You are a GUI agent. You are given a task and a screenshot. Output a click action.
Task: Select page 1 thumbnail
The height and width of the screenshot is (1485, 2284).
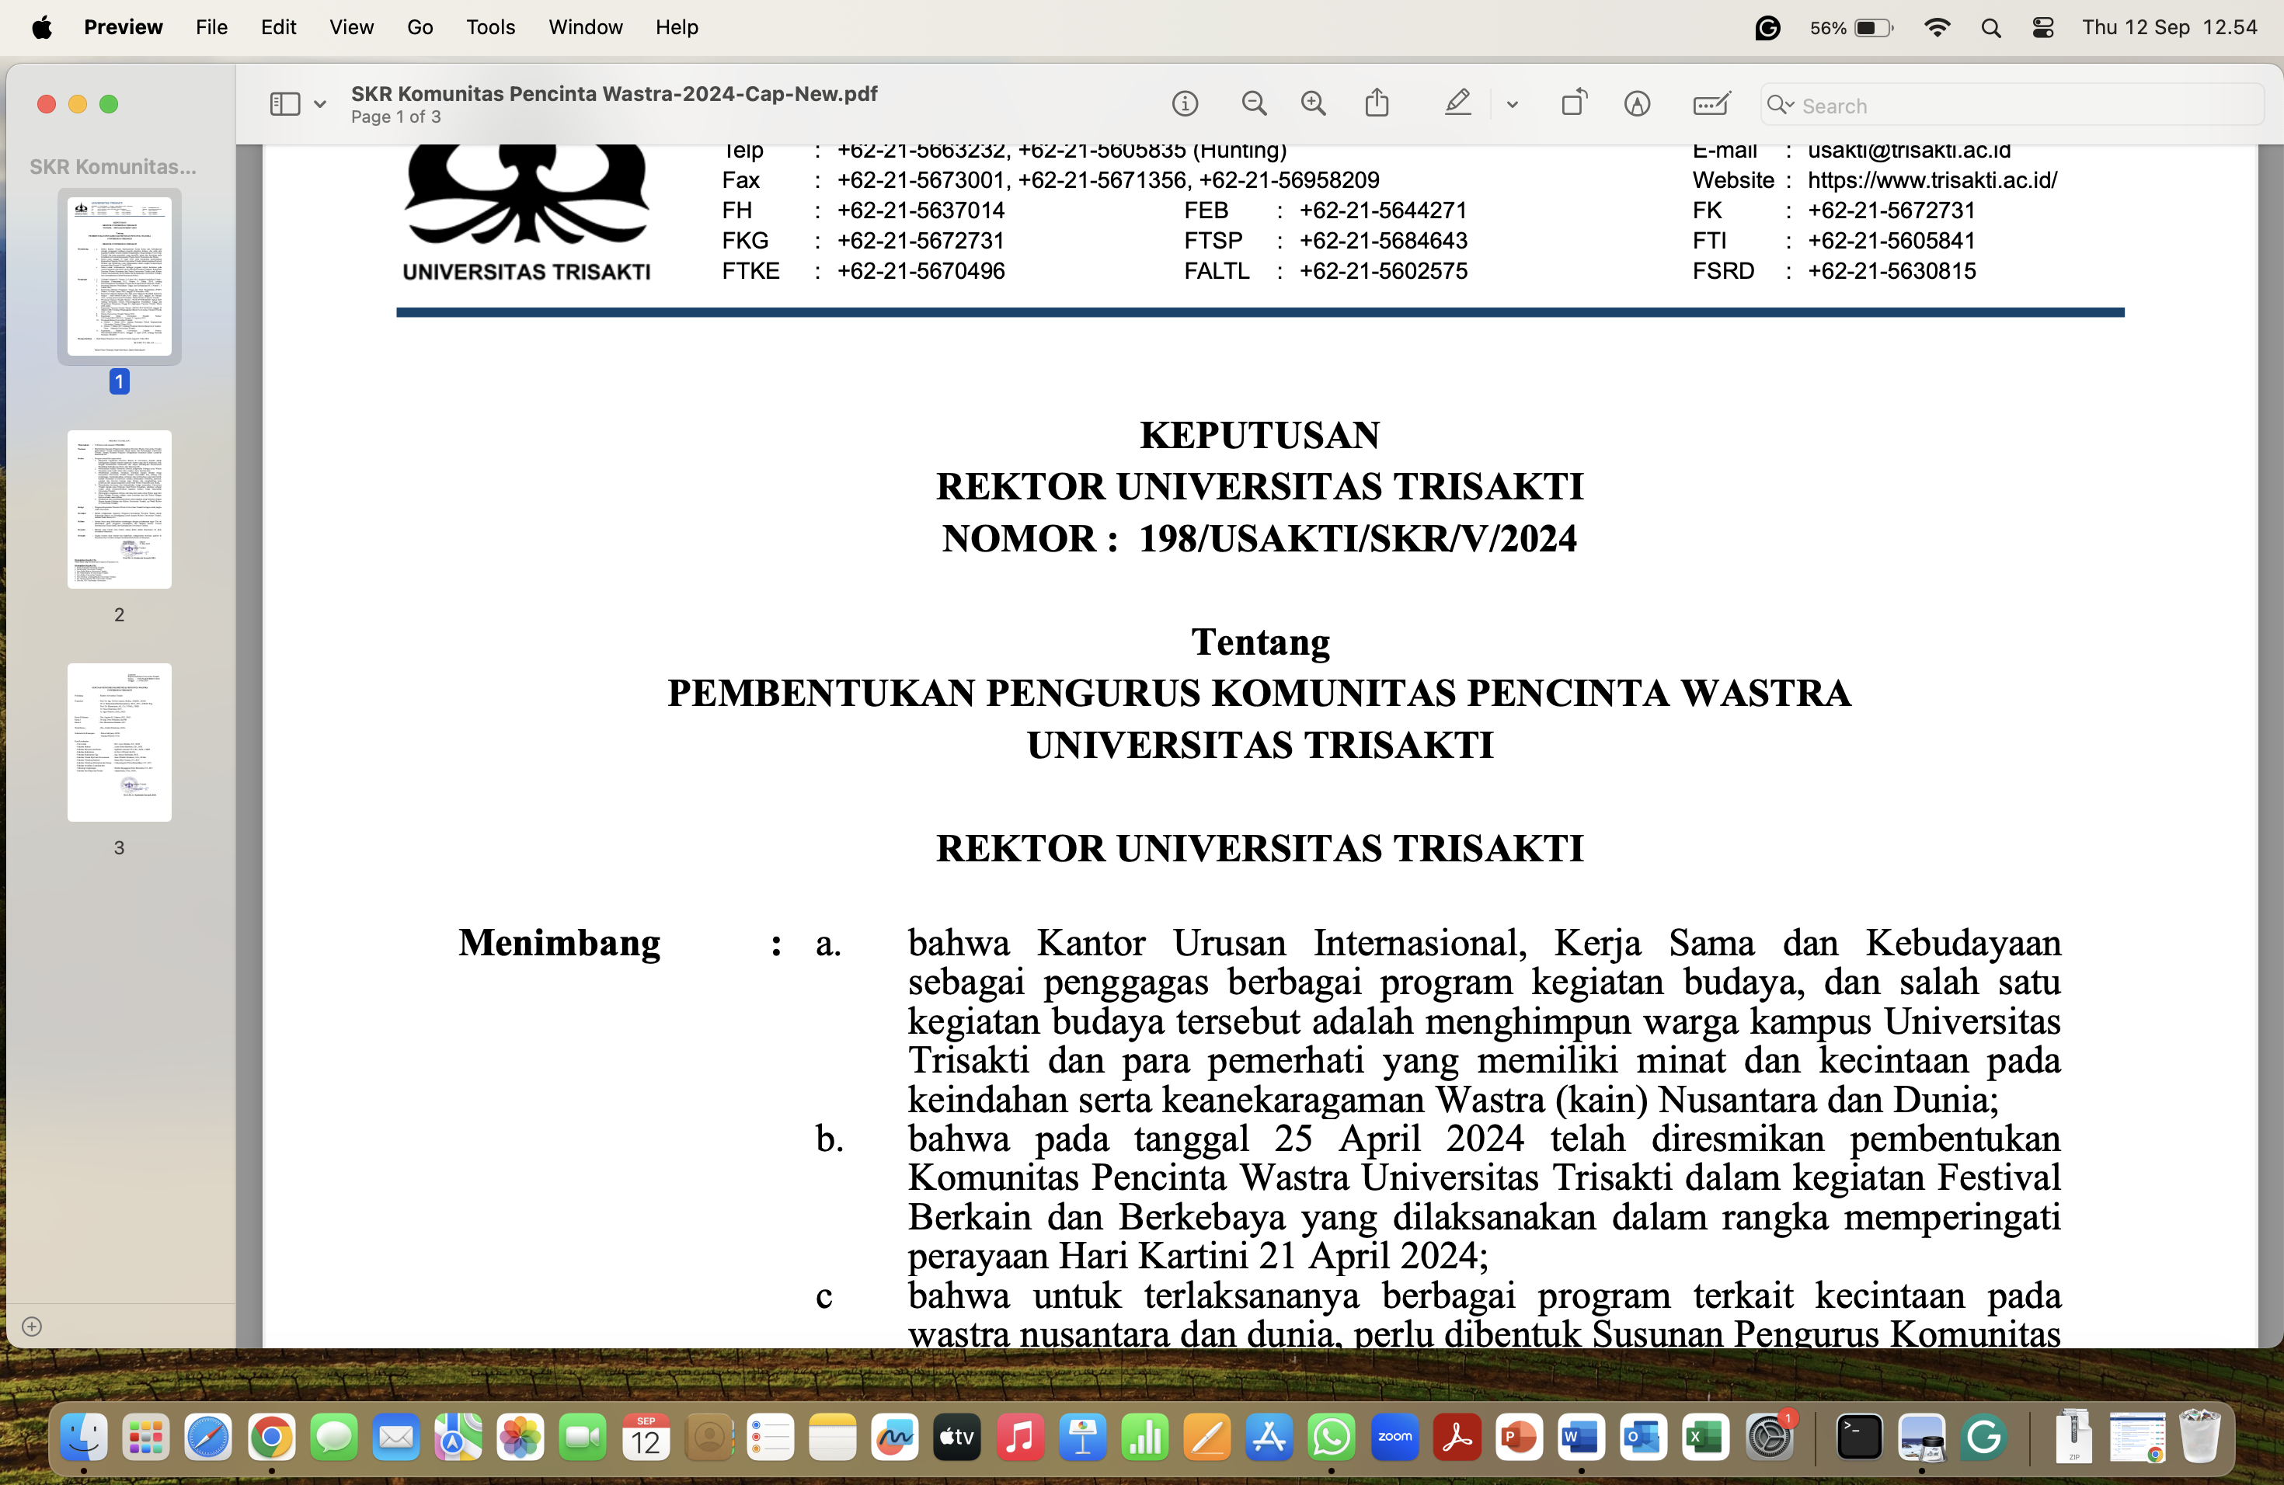tap(120, 276)
